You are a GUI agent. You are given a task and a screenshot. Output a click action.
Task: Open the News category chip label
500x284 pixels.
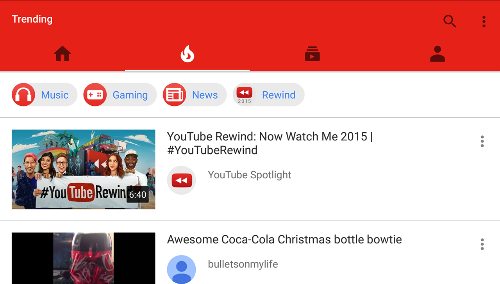[x=205, y=95]
